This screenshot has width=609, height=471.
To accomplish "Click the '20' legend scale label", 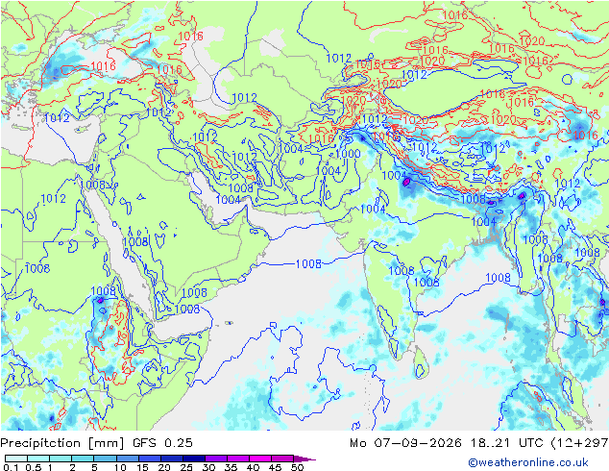I will pyautogui.click(x=164, y=467).
